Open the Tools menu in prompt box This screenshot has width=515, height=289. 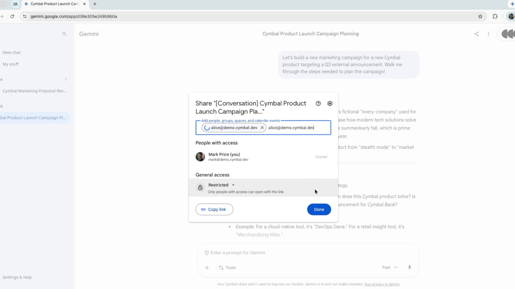(227, 268)
